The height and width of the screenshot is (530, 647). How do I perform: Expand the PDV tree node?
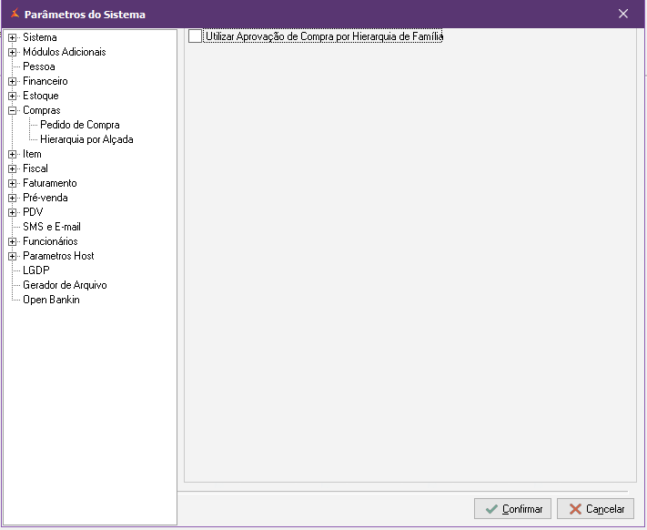(x=13, y=212)
